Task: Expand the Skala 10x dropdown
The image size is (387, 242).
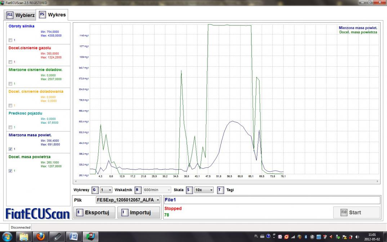Action: 204,190
